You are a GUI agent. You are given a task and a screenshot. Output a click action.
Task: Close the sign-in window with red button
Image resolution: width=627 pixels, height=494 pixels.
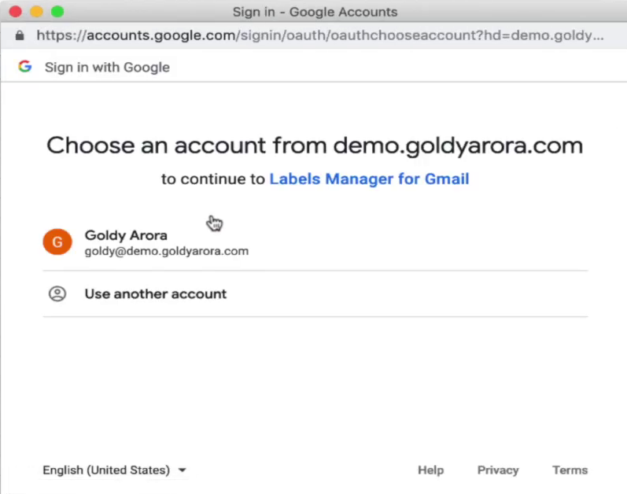click(x=16, y=12)
